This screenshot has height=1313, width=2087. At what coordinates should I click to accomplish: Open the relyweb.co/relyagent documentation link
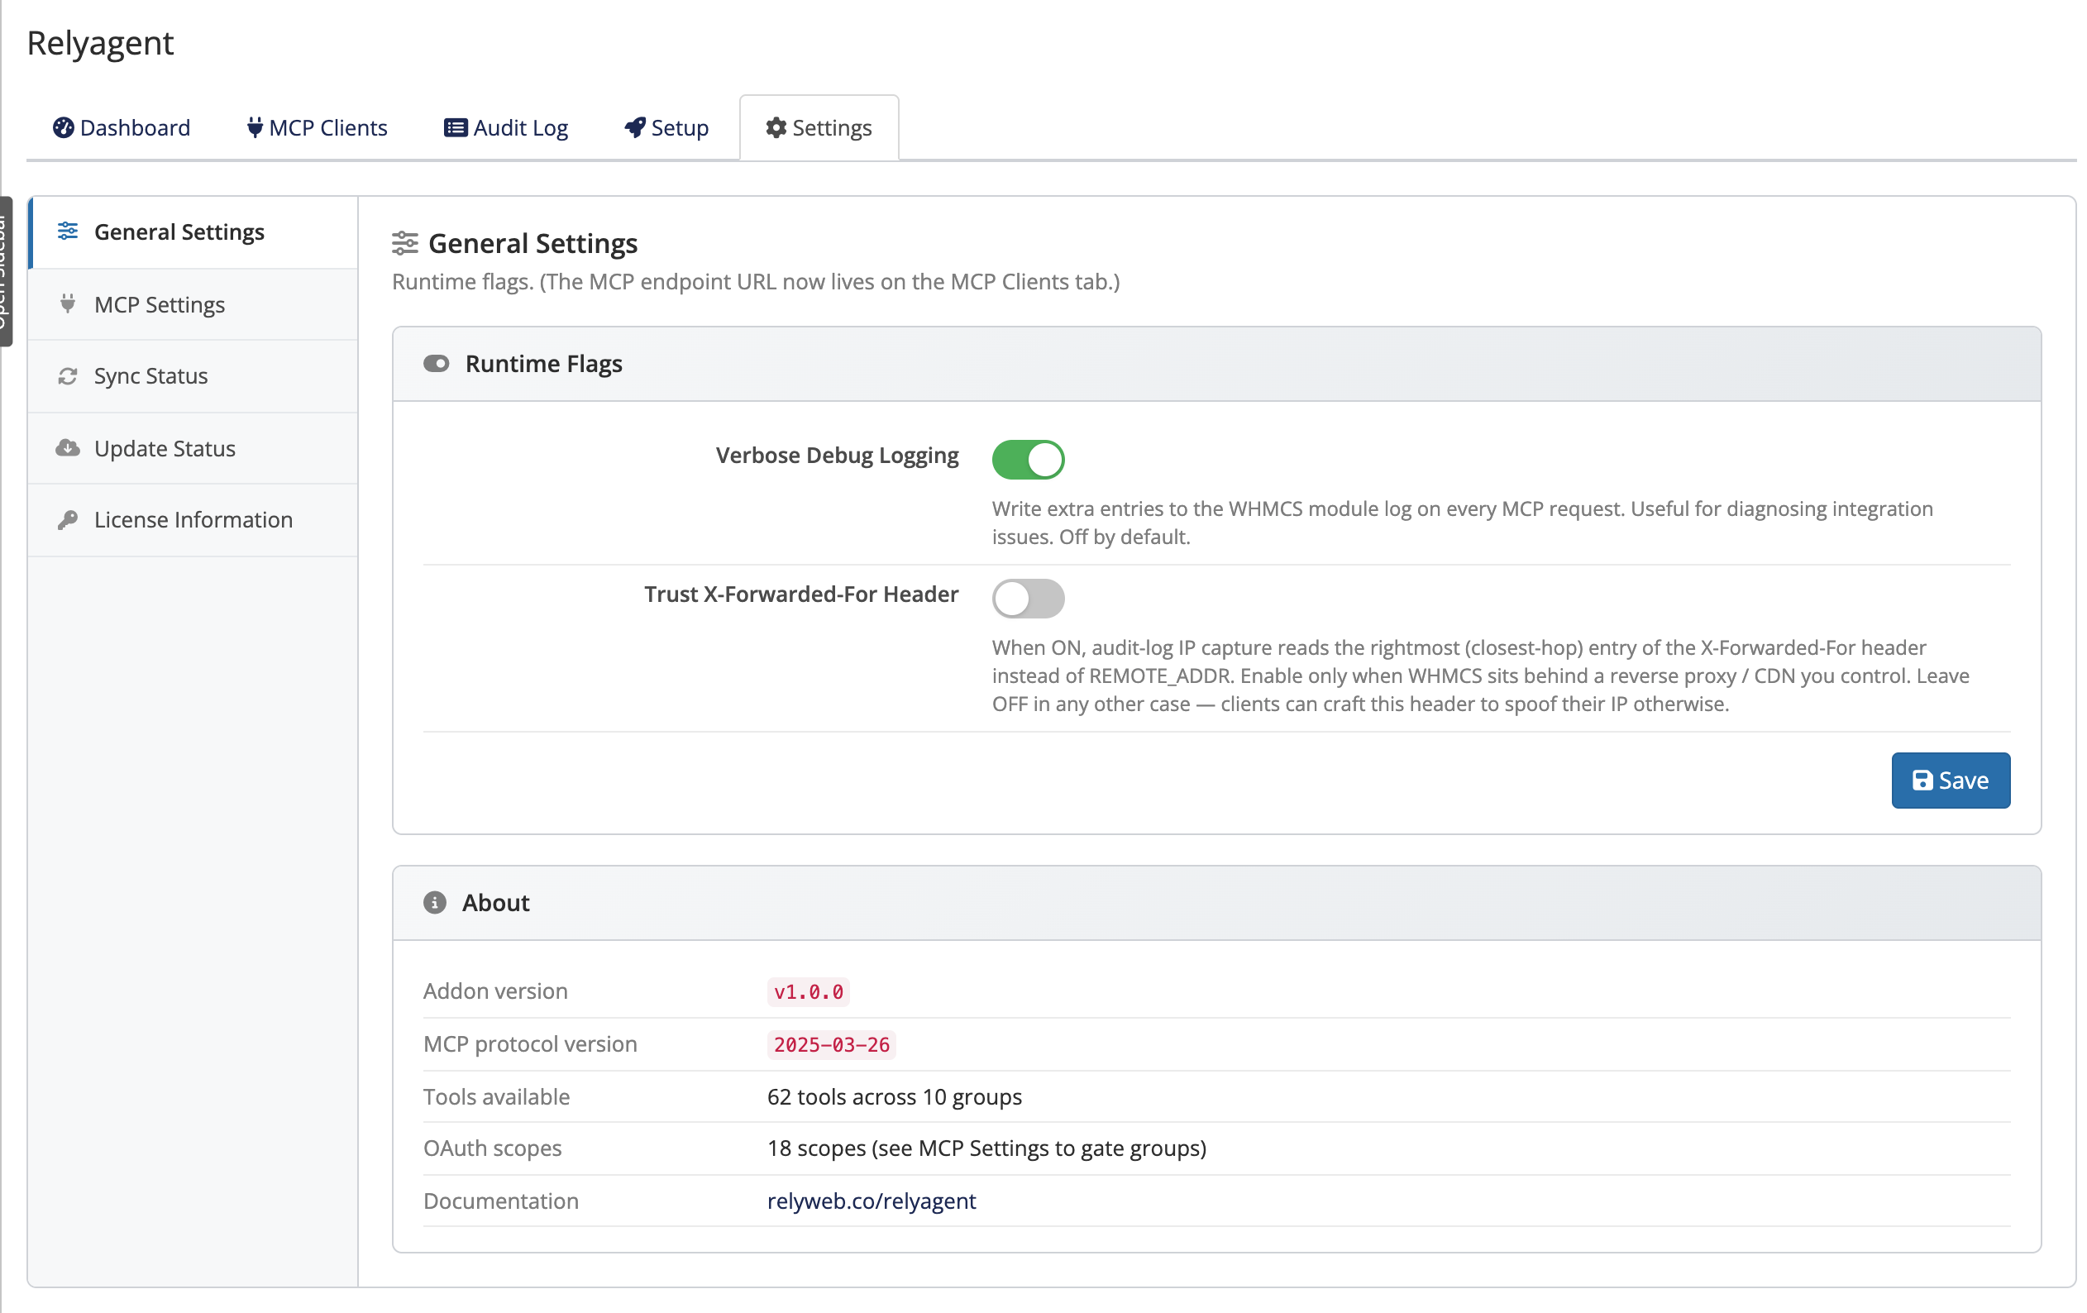point(871,1201)
